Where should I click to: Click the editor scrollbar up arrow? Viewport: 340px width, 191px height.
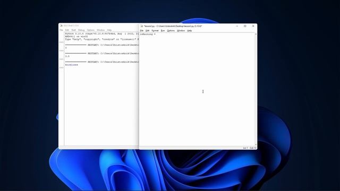(256, 34)
